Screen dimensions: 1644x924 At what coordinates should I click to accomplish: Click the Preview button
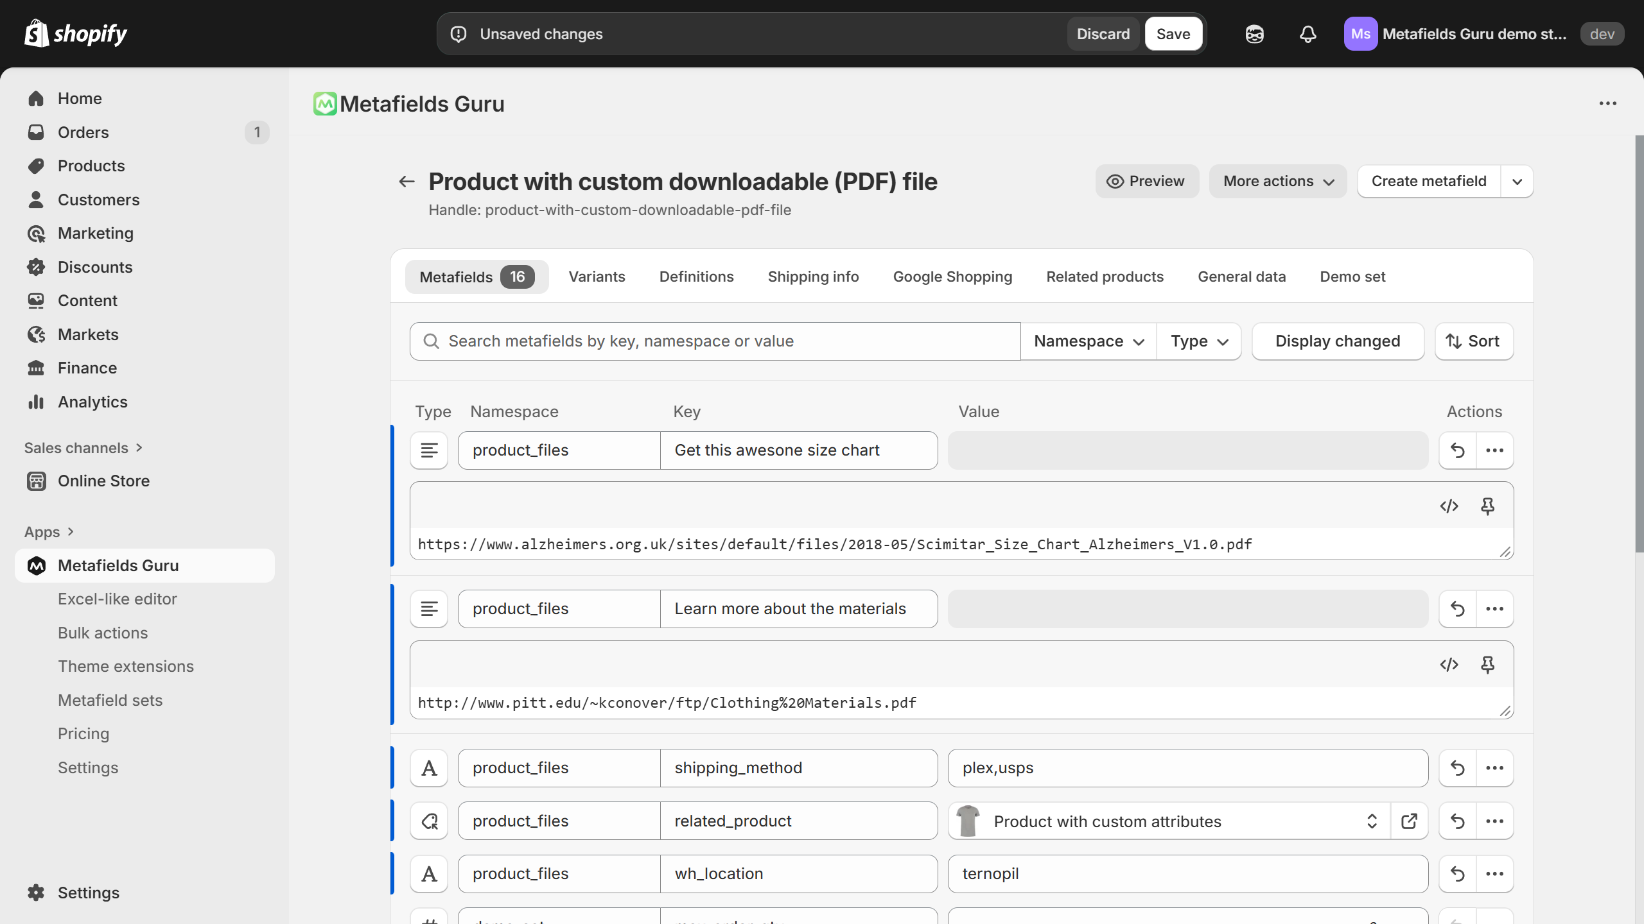[1147, 181]
